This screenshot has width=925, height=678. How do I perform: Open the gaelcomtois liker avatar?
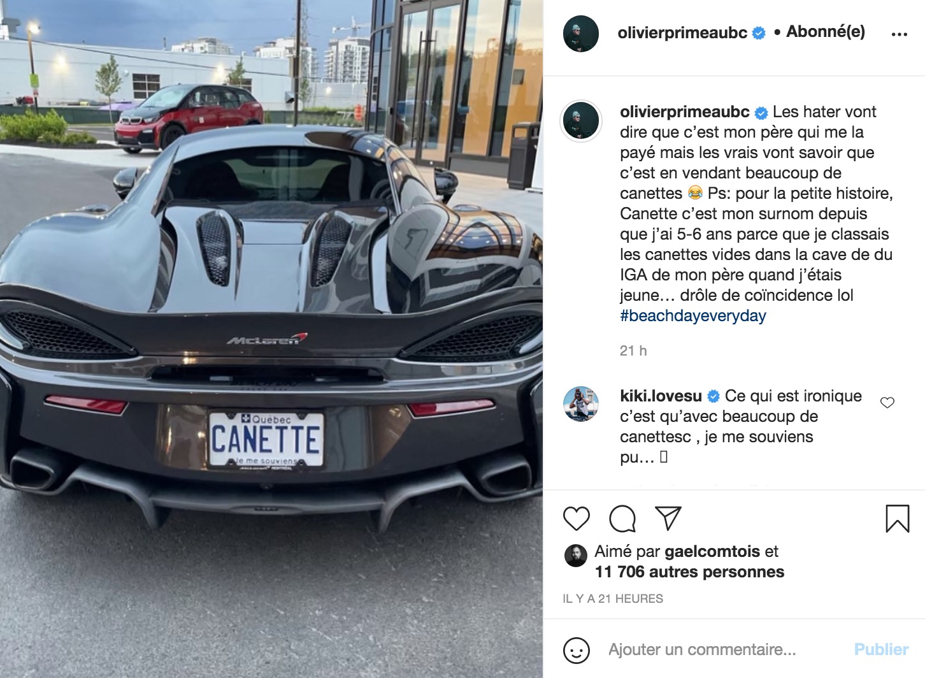click(576, 556)
